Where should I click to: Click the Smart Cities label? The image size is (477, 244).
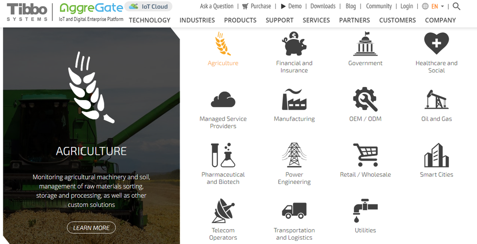click(x=436, y=175)
